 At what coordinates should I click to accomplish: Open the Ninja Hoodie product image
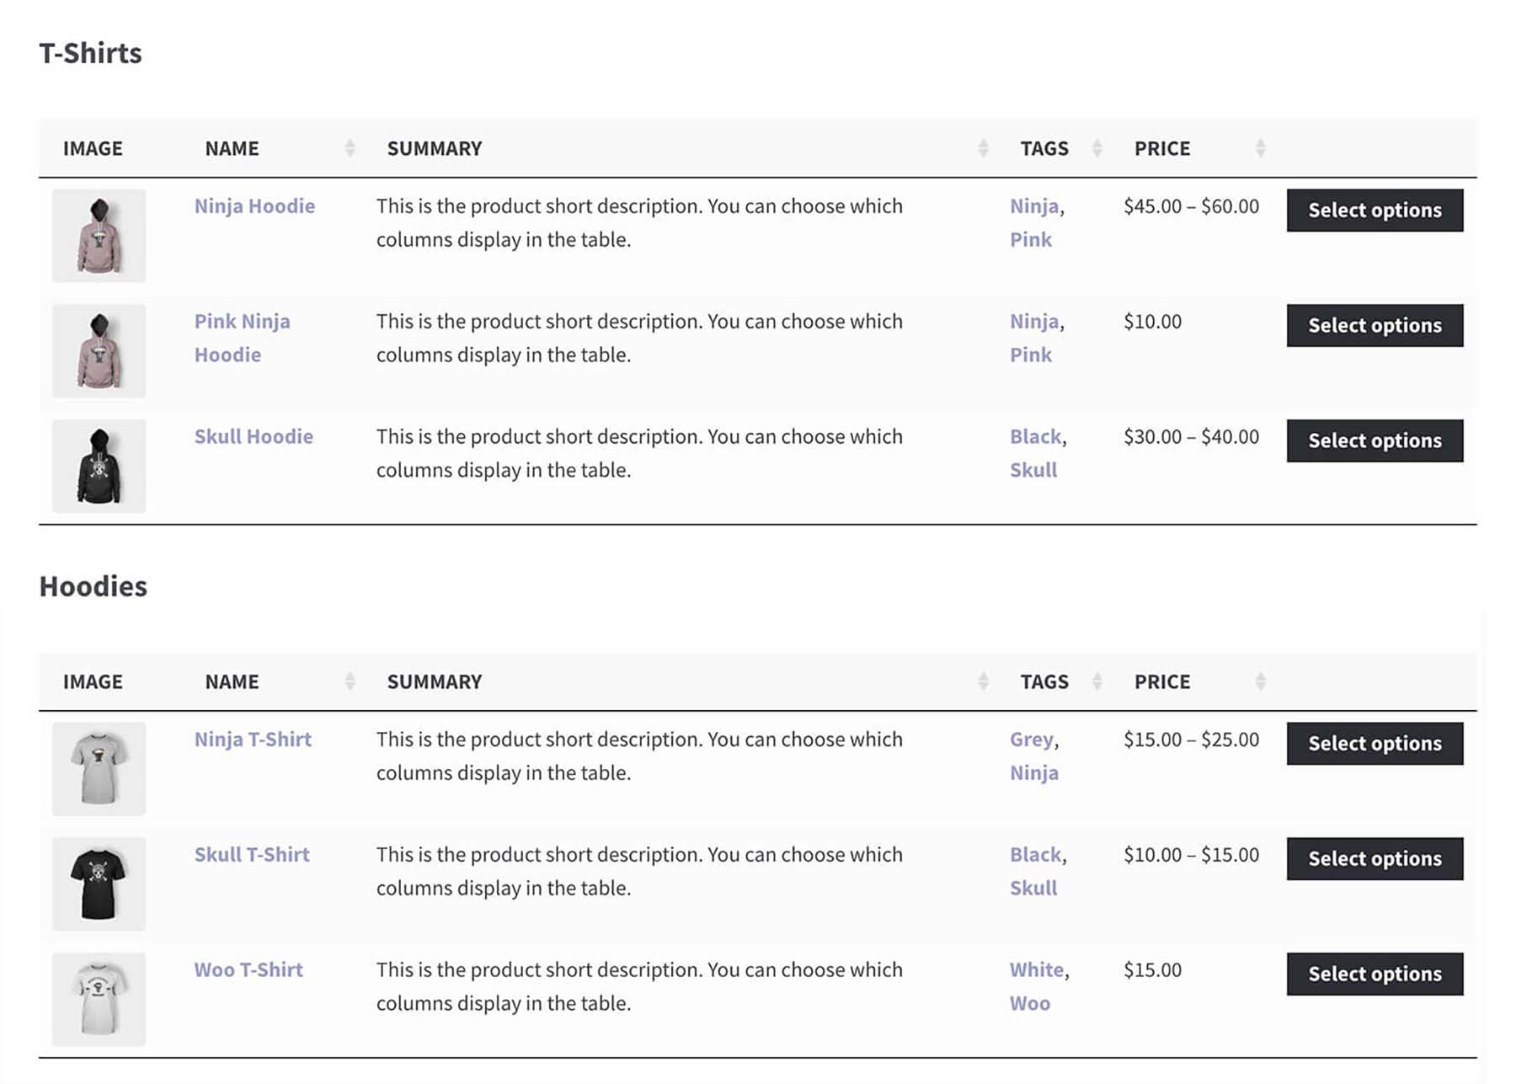tap(99, 236)
